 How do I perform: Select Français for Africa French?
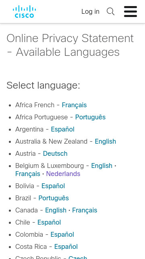point(74,105)
